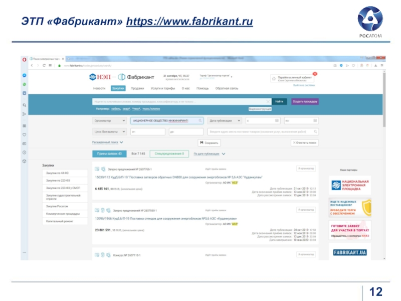This screenshot has width=401, height=301.
Task: Open procedure 'Поставка стендов' link
Action: (166, 219)
